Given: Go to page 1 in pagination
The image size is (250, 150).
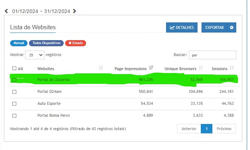Looking at the screenshot, I should point(206,129).
